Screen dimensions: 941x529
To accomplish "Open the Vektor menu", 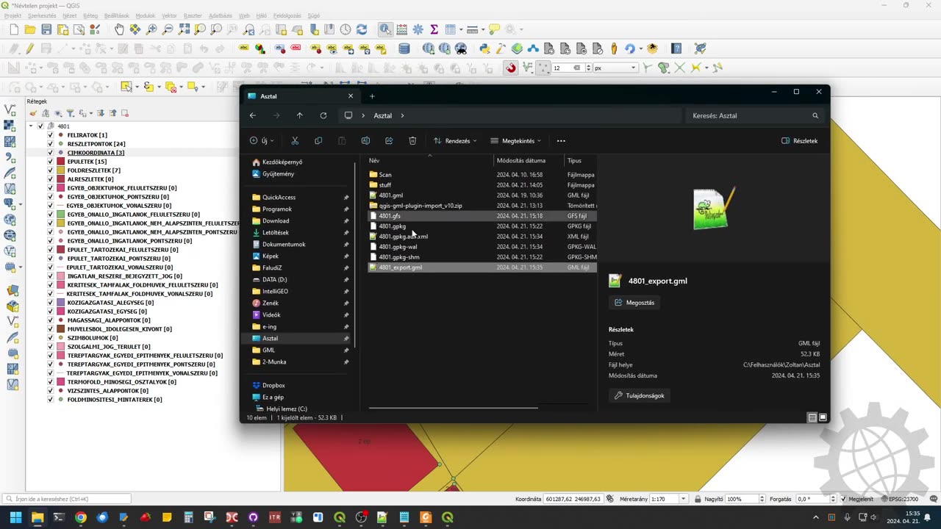I will point(169,15).
